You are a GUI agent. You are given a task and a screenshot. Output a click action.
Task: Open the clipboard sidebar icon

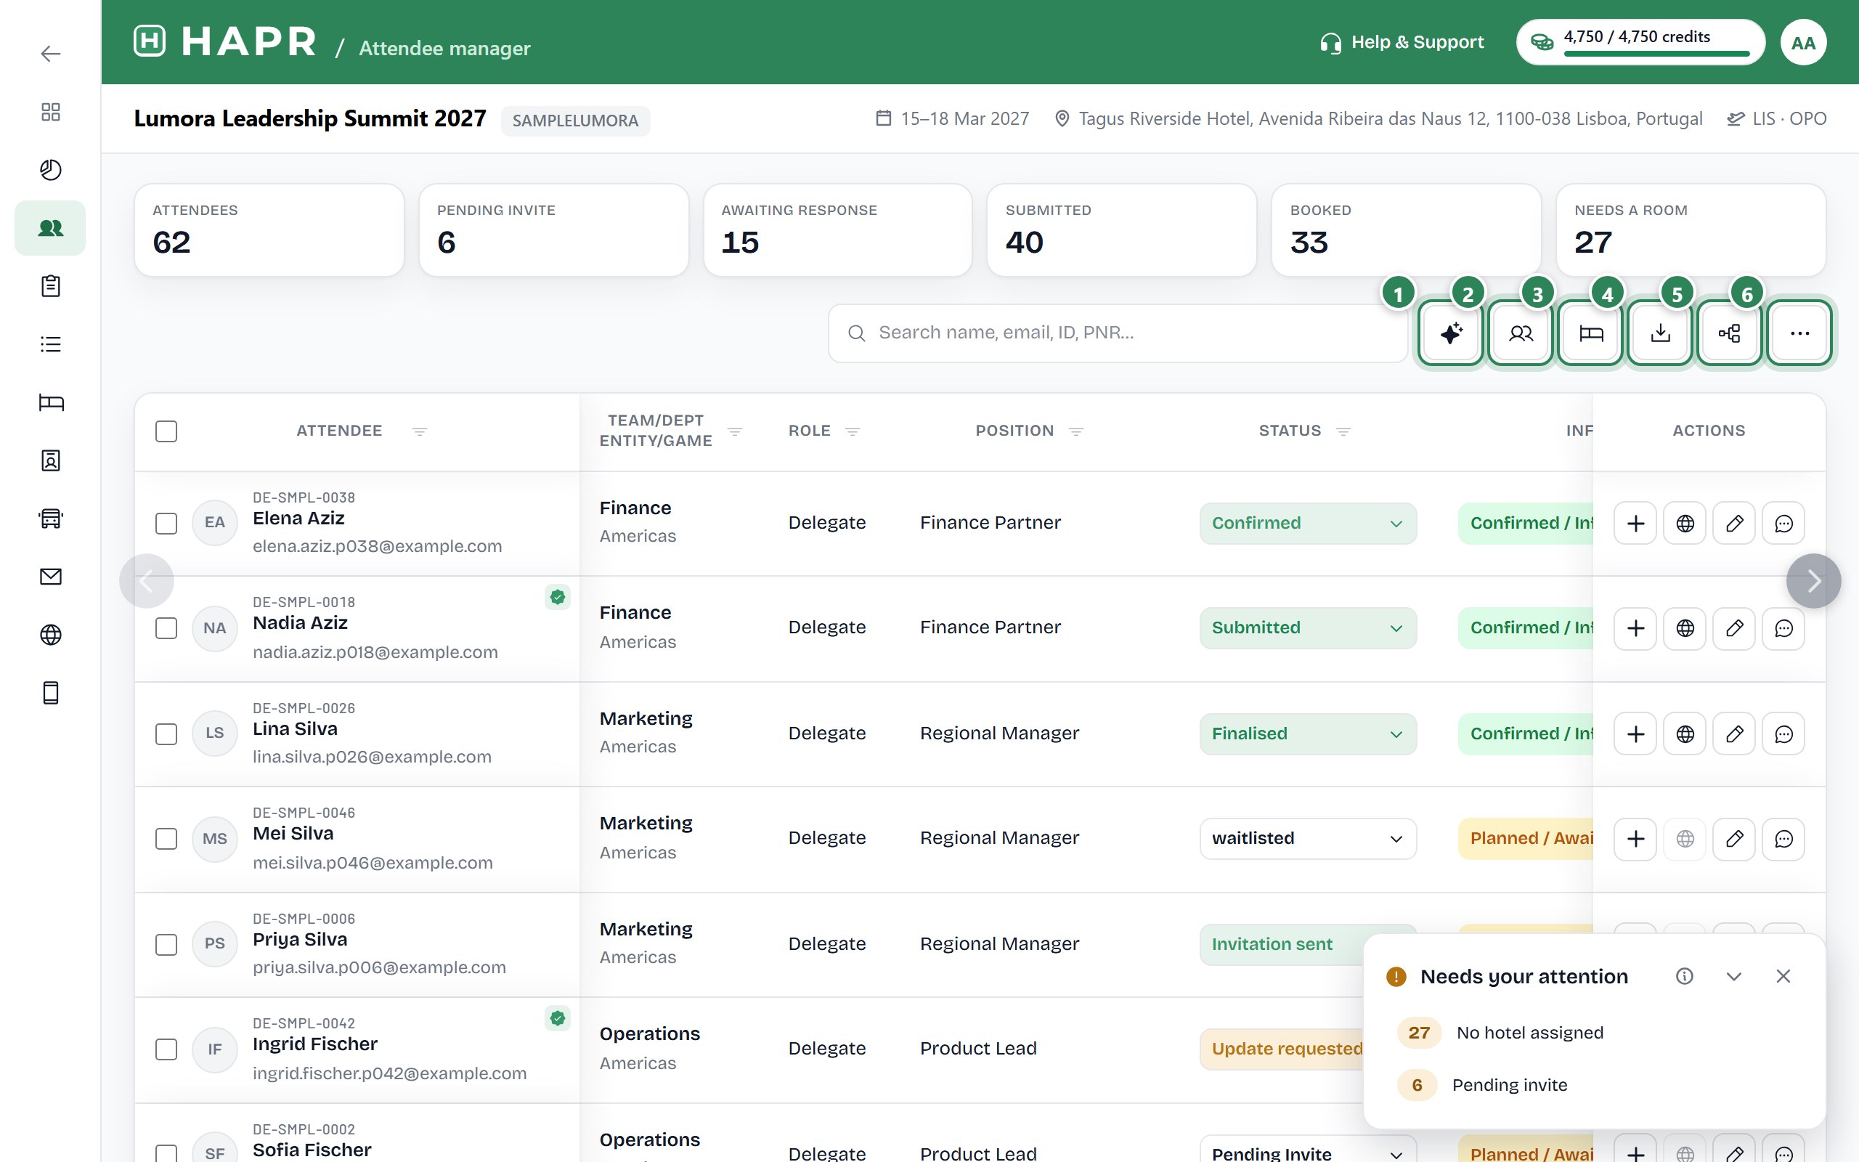coord(51,286)
